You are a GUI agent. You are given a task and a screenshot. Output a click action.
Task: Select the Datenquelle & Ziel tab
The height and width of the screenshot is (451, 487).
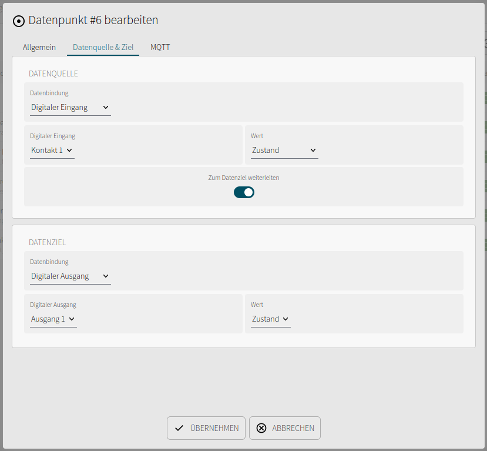[103, 47]
